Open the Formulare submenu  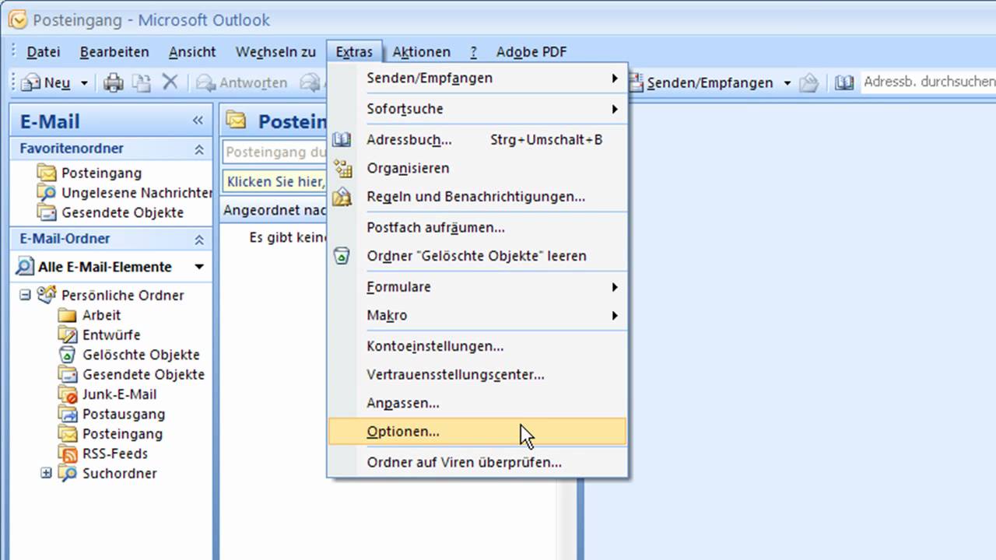coord(477,287)
